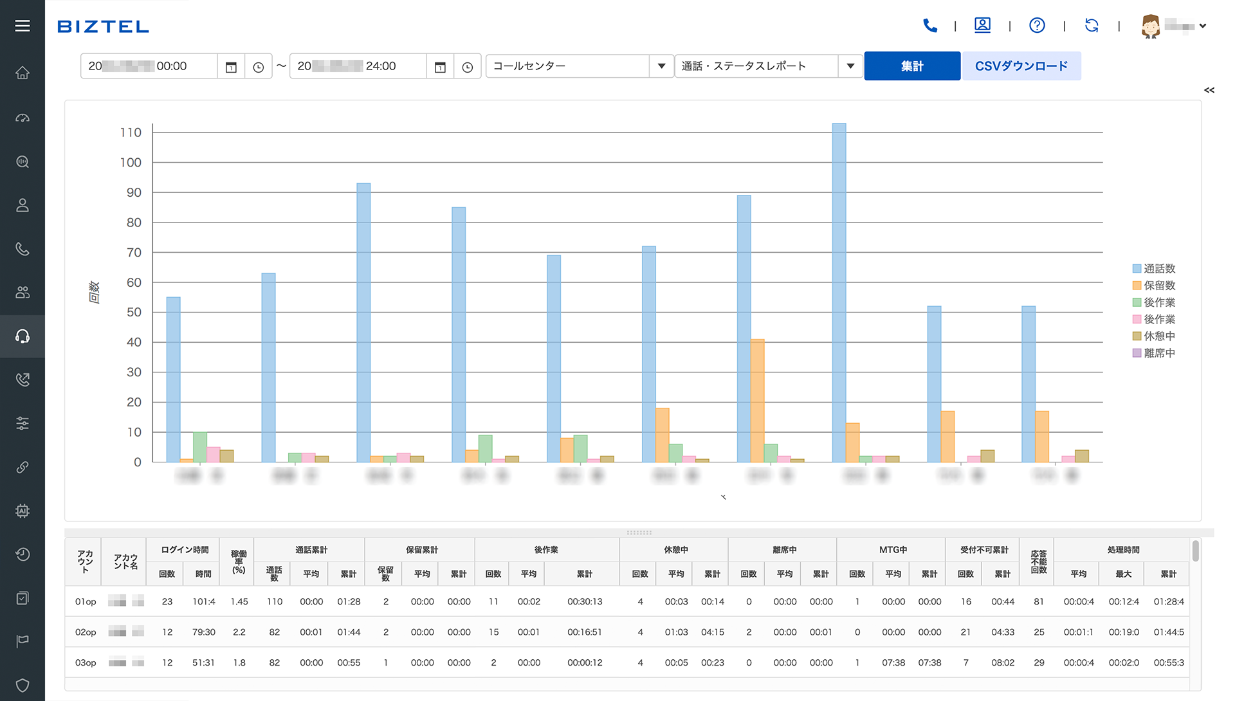Click the 後作業 table column header
Image resolution: width=1235 pixels, height=701 pixels.
click(546, 550)
